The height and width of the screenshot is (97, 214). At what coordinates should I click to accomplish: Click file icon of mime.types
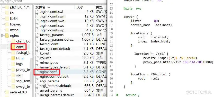click(x=37, y=63)
